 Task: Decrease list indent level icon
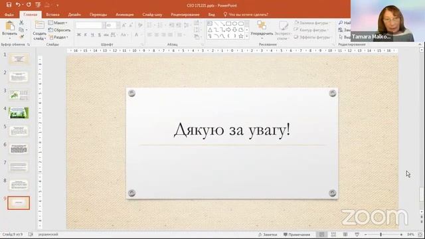[x=171, y=25]
